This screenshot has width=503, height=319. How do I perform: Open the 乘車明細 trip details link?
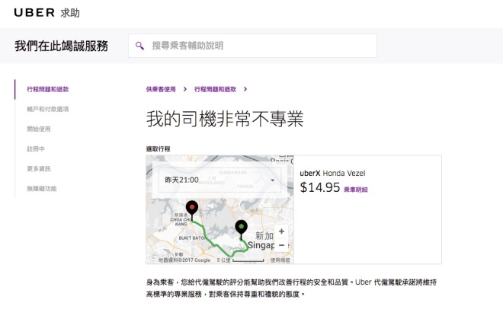(355, 189)
